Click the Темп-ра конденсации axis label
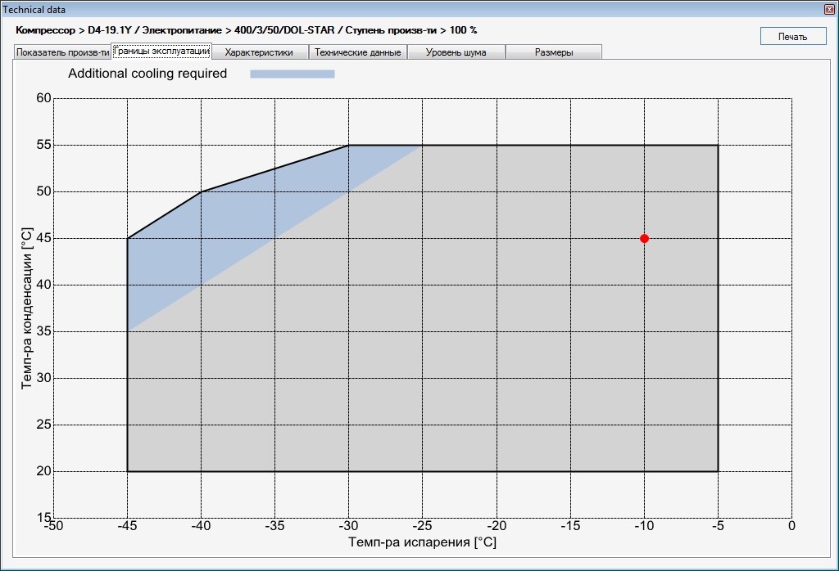The width and height of the screenshot is (839, 571). [27, 308]
